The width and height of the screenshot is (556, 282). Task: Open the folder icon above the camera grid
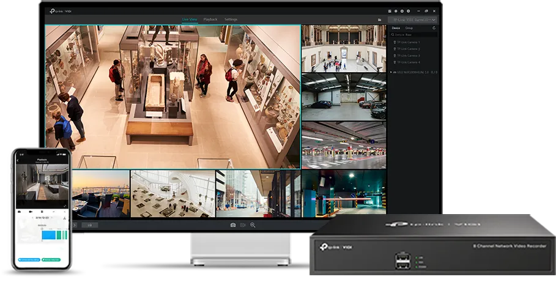[380, 20]
